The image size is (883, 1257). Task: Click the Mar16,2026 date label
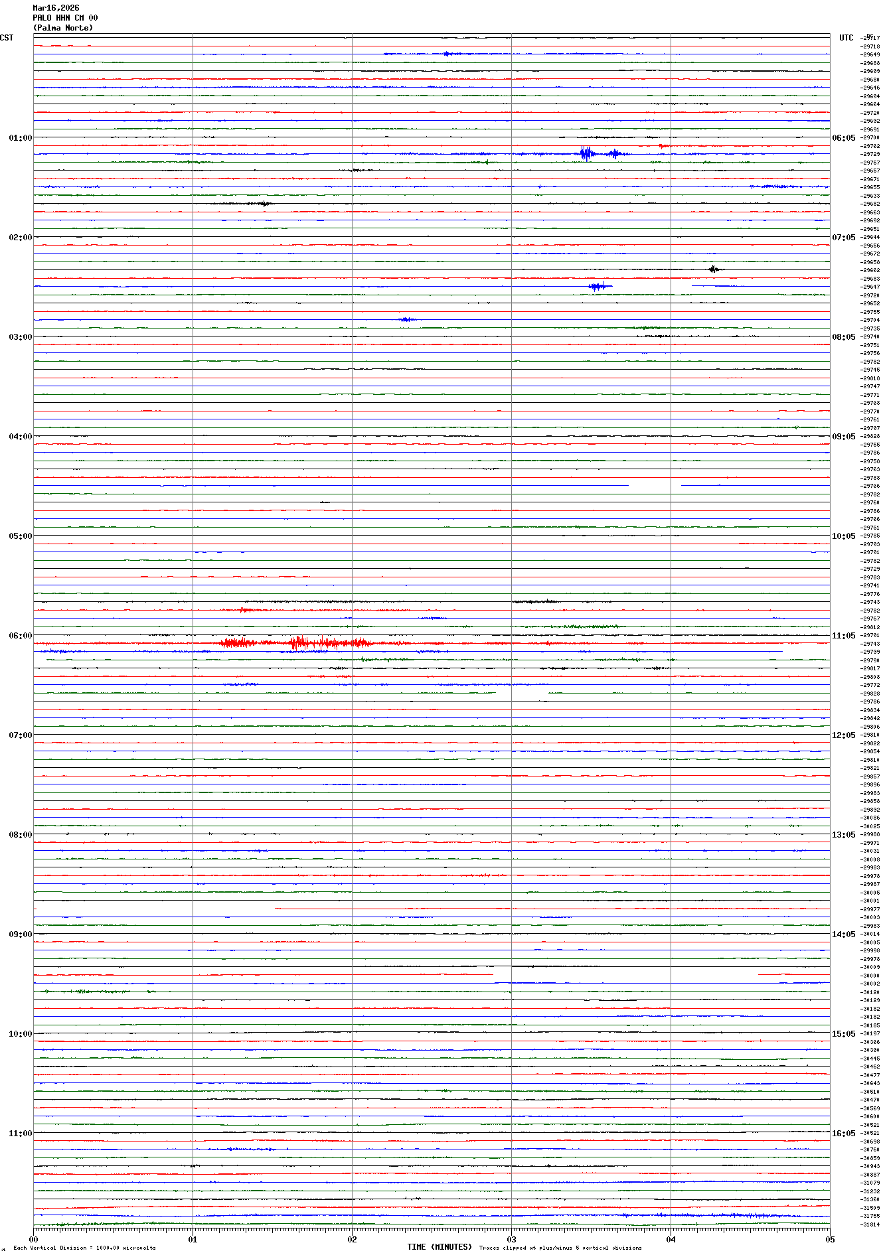[x=56, y=8]
